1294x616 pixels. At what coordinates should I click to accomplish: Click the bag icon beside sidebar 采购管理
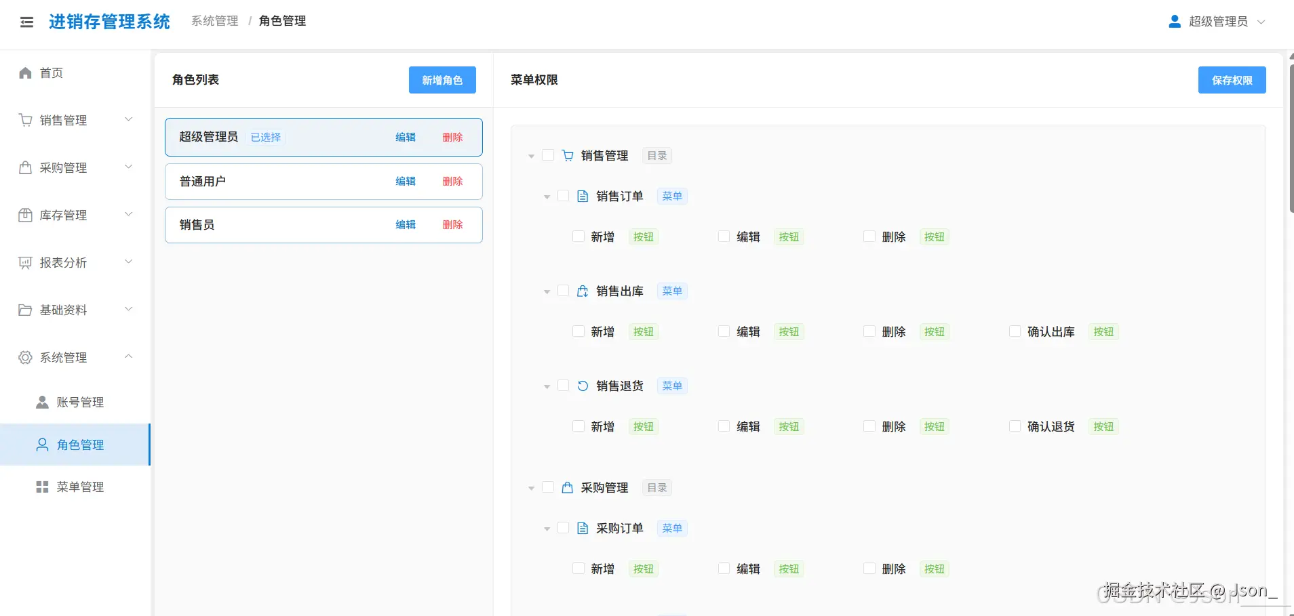26,167
